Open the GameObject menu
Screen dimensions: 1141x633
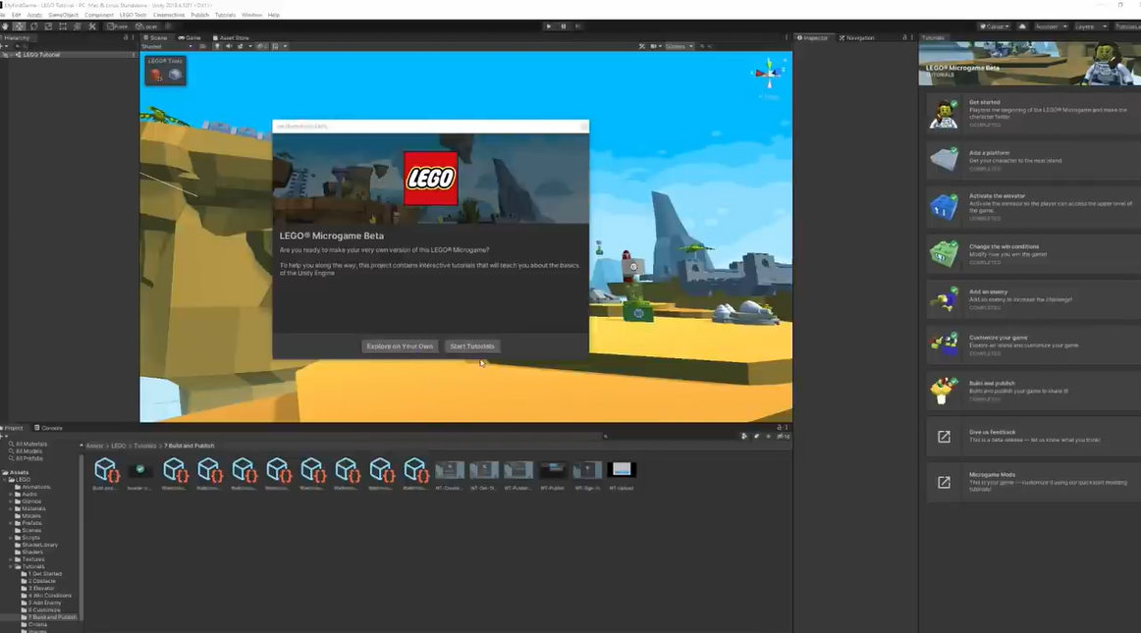63,15
